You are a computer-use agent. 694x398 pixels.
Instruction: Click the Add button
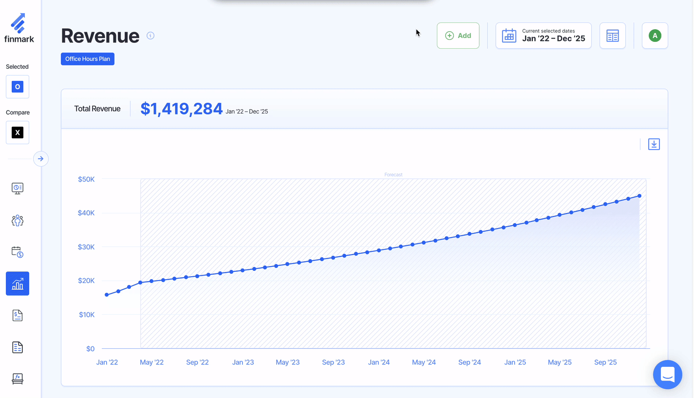click(458, 36)
